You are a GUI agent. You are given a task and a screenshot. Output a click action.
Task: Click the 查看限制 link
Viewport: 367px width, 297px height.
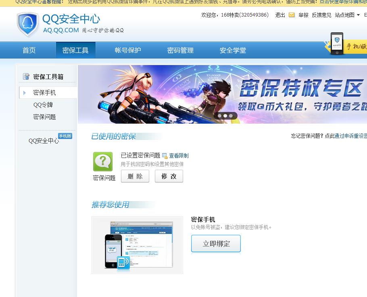(179, 156)
